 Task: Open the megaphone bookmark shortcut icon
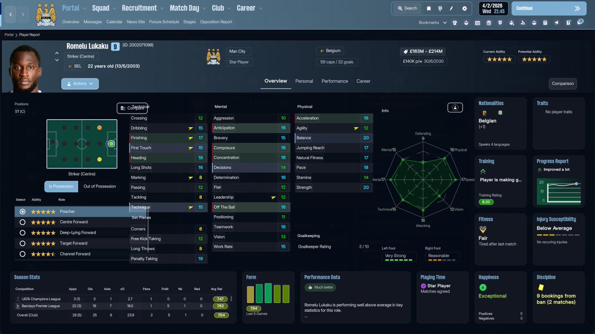[556, 23]
